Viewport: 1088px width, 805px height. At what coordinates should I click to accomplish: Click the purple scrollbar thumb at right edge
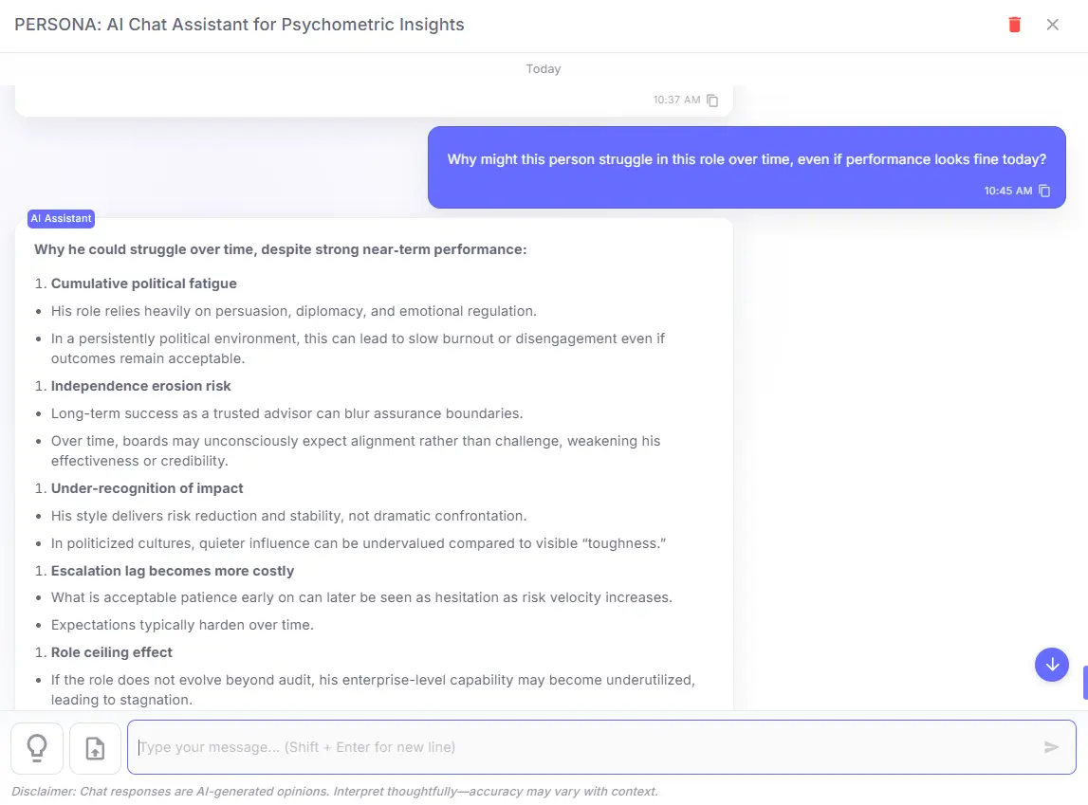click(x=1084, y=682)
